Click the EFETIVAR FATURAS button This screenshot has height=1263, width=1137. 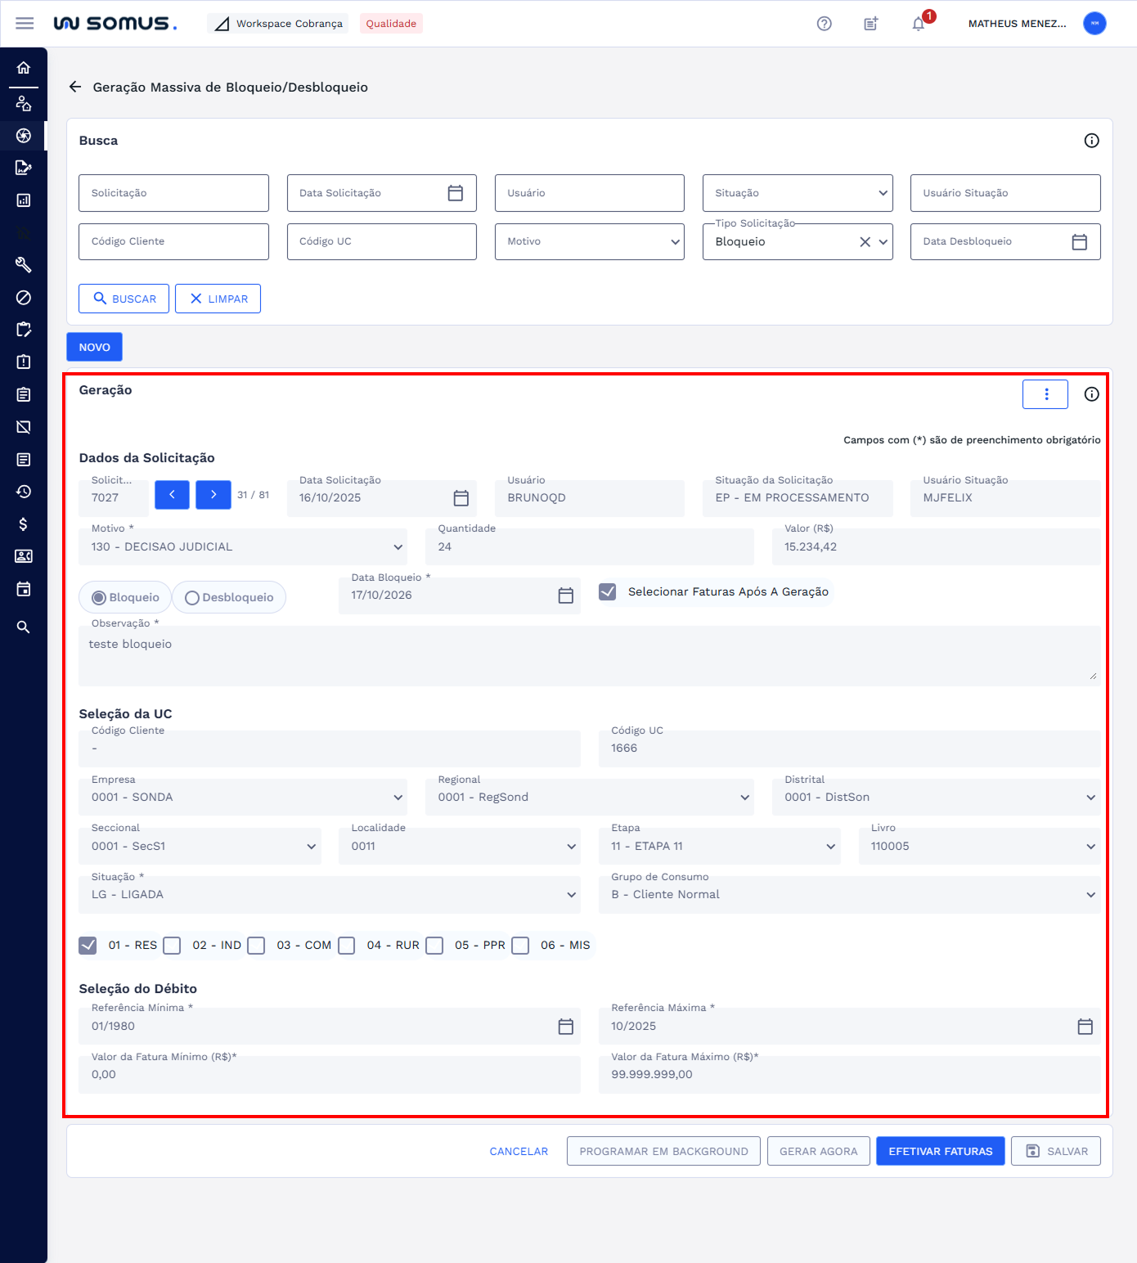pos(940,1151)
